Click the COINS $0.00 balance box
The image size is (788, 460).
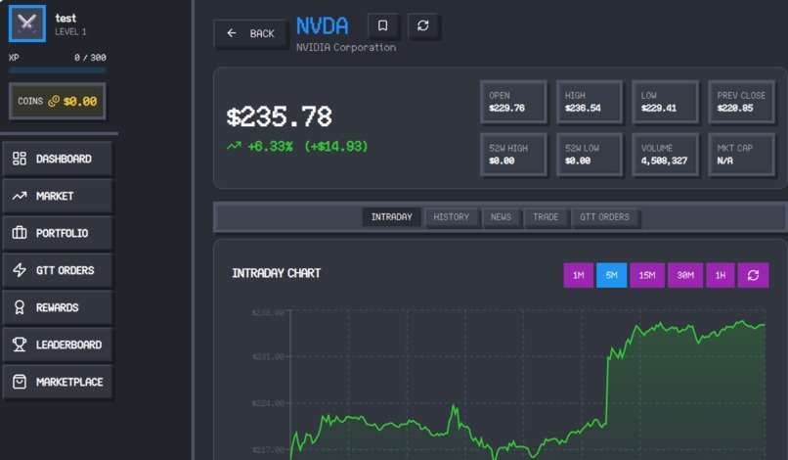coord(58,101)
